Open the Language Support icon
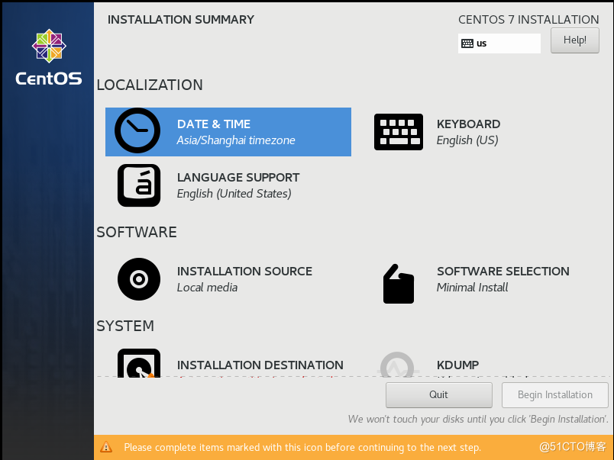The height and width of the screenshot is (460, 614). coord(138,185)
